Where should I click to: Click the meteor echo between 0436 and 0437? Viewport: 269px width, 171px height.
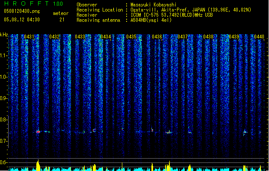[169, 132]
